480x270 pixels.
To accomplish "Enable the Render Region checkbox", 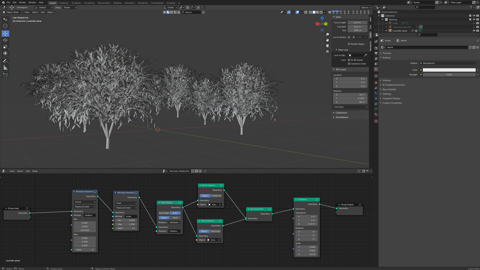I will coord(349,44).
